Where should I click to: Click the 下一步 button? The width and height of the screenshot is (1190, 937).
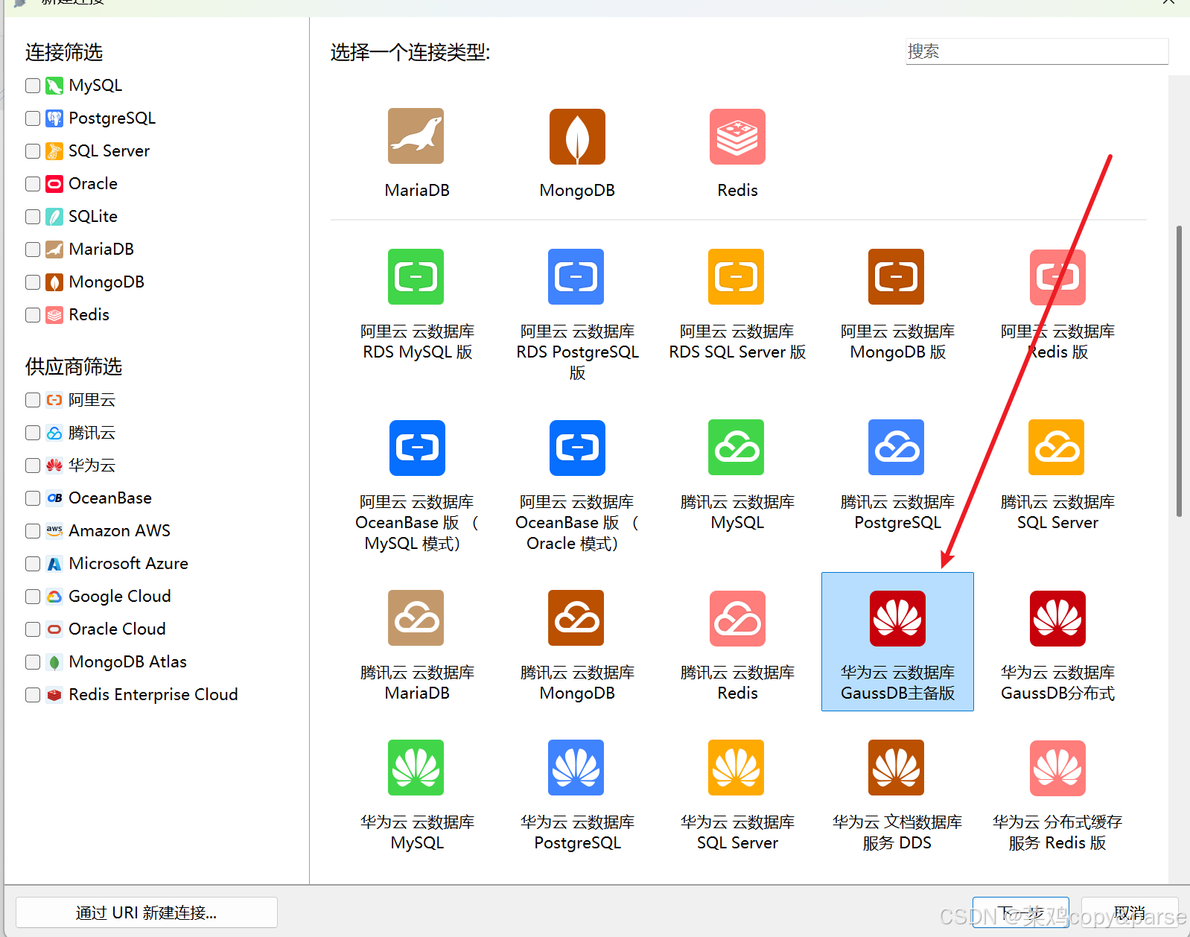point(1020,912)
